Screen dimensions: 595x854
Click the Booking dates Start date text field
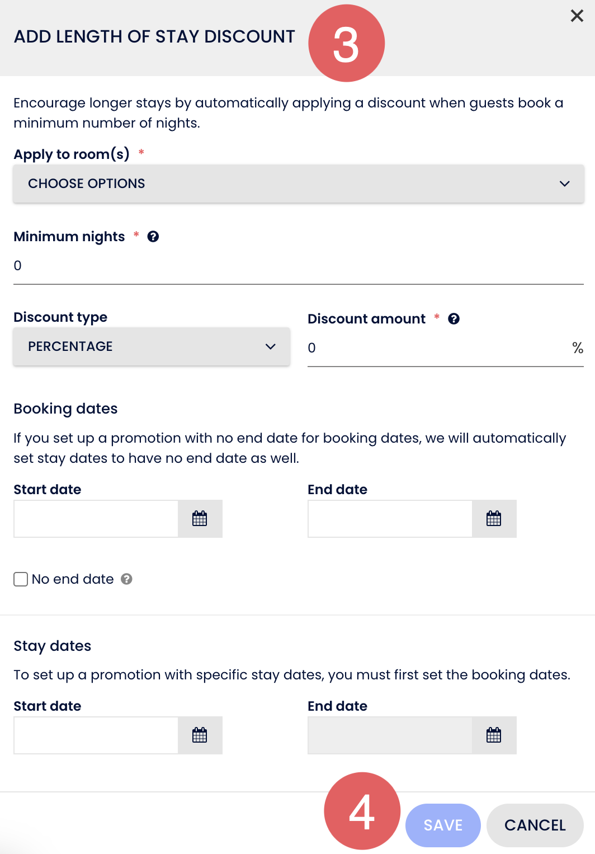pos(96,519)
